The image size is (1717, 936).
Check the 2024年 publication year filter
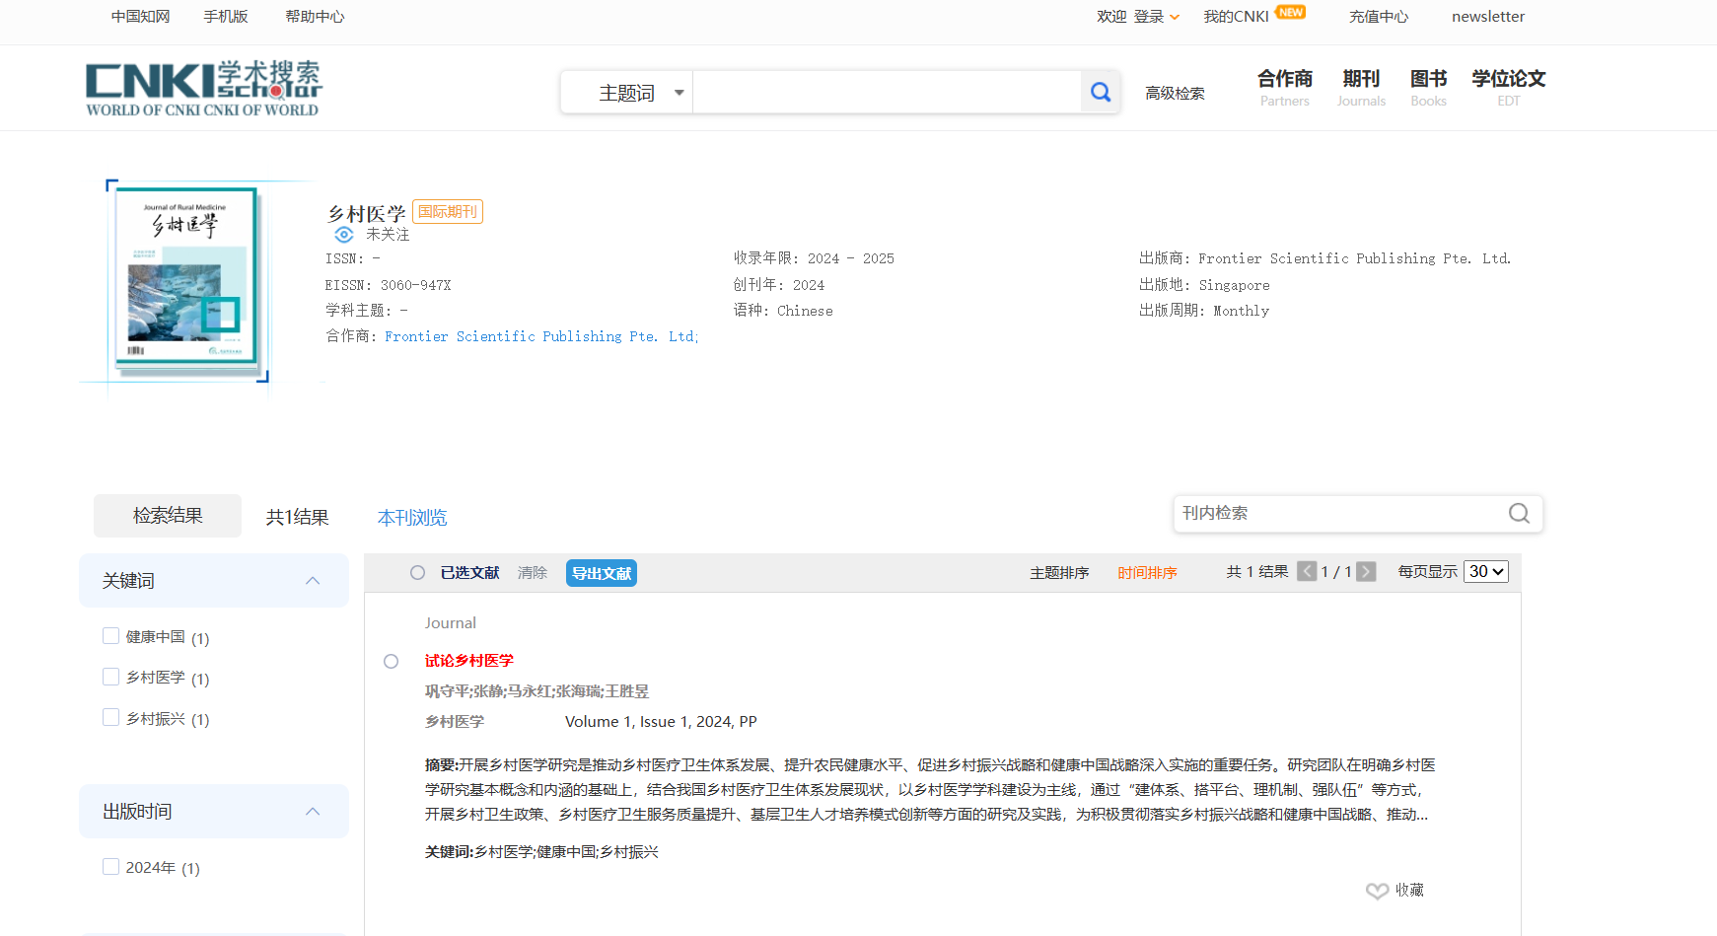(x=111, y=867)
